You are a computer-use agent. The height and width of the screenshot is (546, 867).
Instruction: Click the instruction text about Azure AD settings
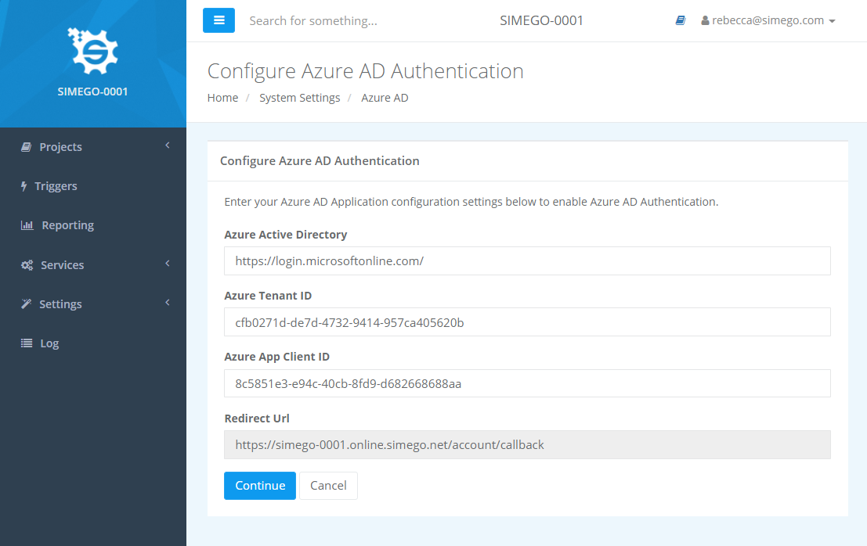pos(471,202)
